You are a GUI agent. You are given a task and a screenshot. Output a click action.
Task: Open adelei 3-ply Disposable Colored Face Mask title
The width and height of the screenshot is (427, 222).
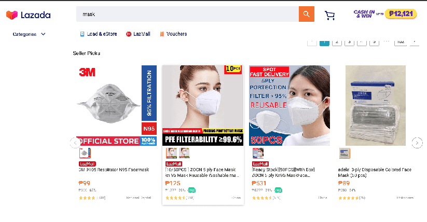pyautogui.click(x=375, y=172)
